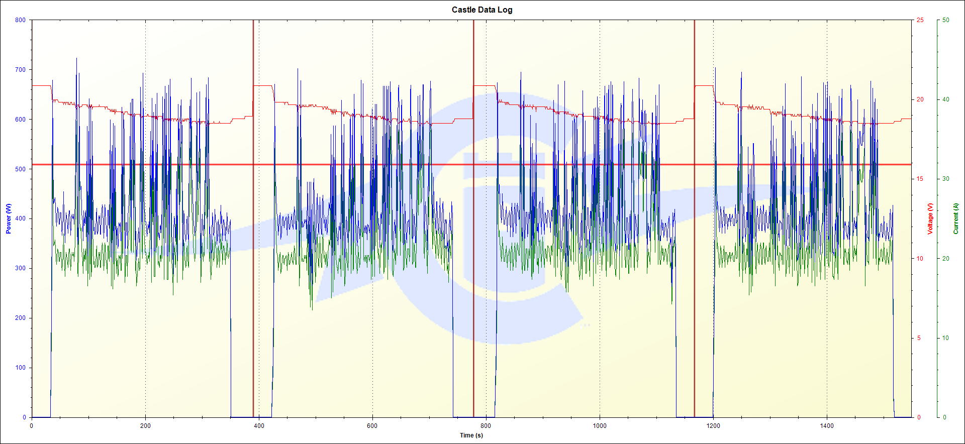Click the 1400 tick on the Time axis
This screenshot has width=965, height=444.
tap(826, 426)
